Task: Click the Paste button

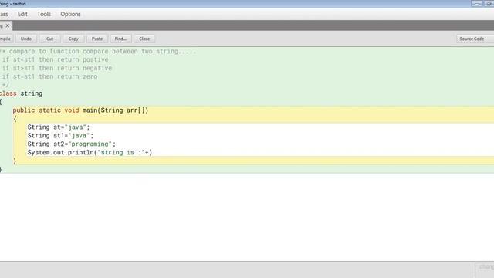Action: pos(97,39)
